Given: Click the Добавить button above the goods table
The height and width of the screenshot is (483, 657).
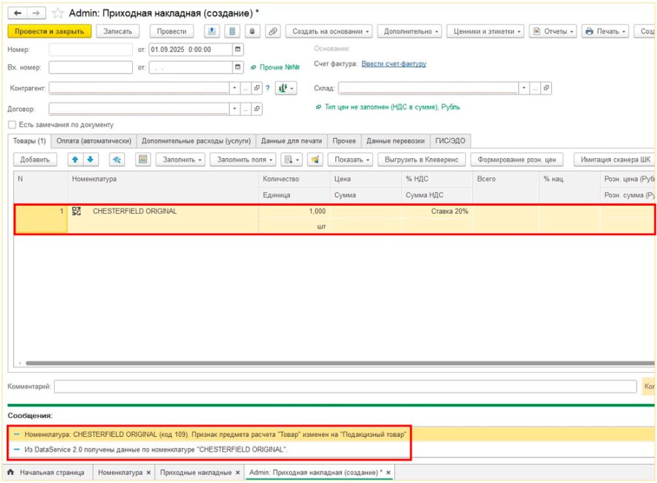Looking at the screenshot, I should pyautogui.click(x=35, y=160).
